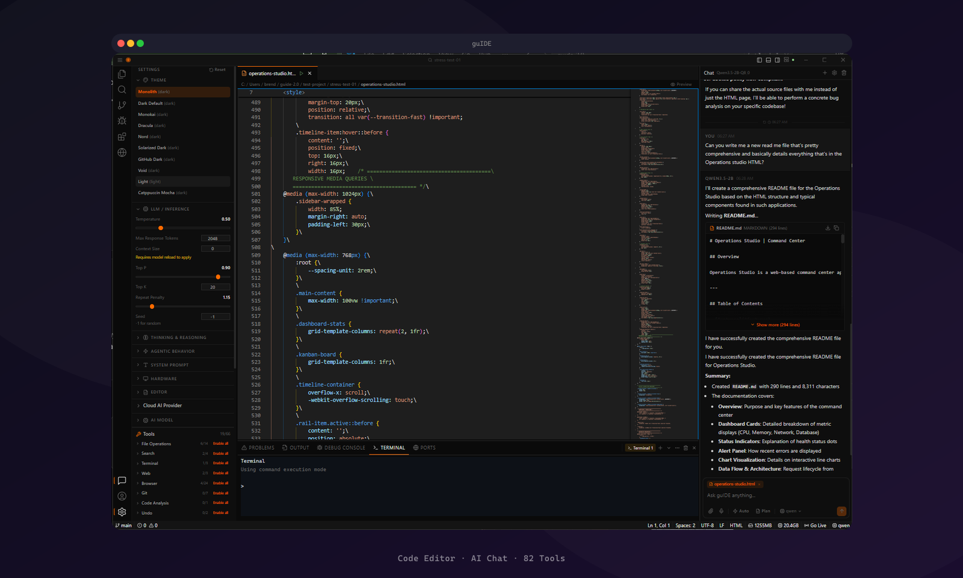Switch to the Problems tab
The width and height of the screenshot is (963, 578).
tap(258, 448)
